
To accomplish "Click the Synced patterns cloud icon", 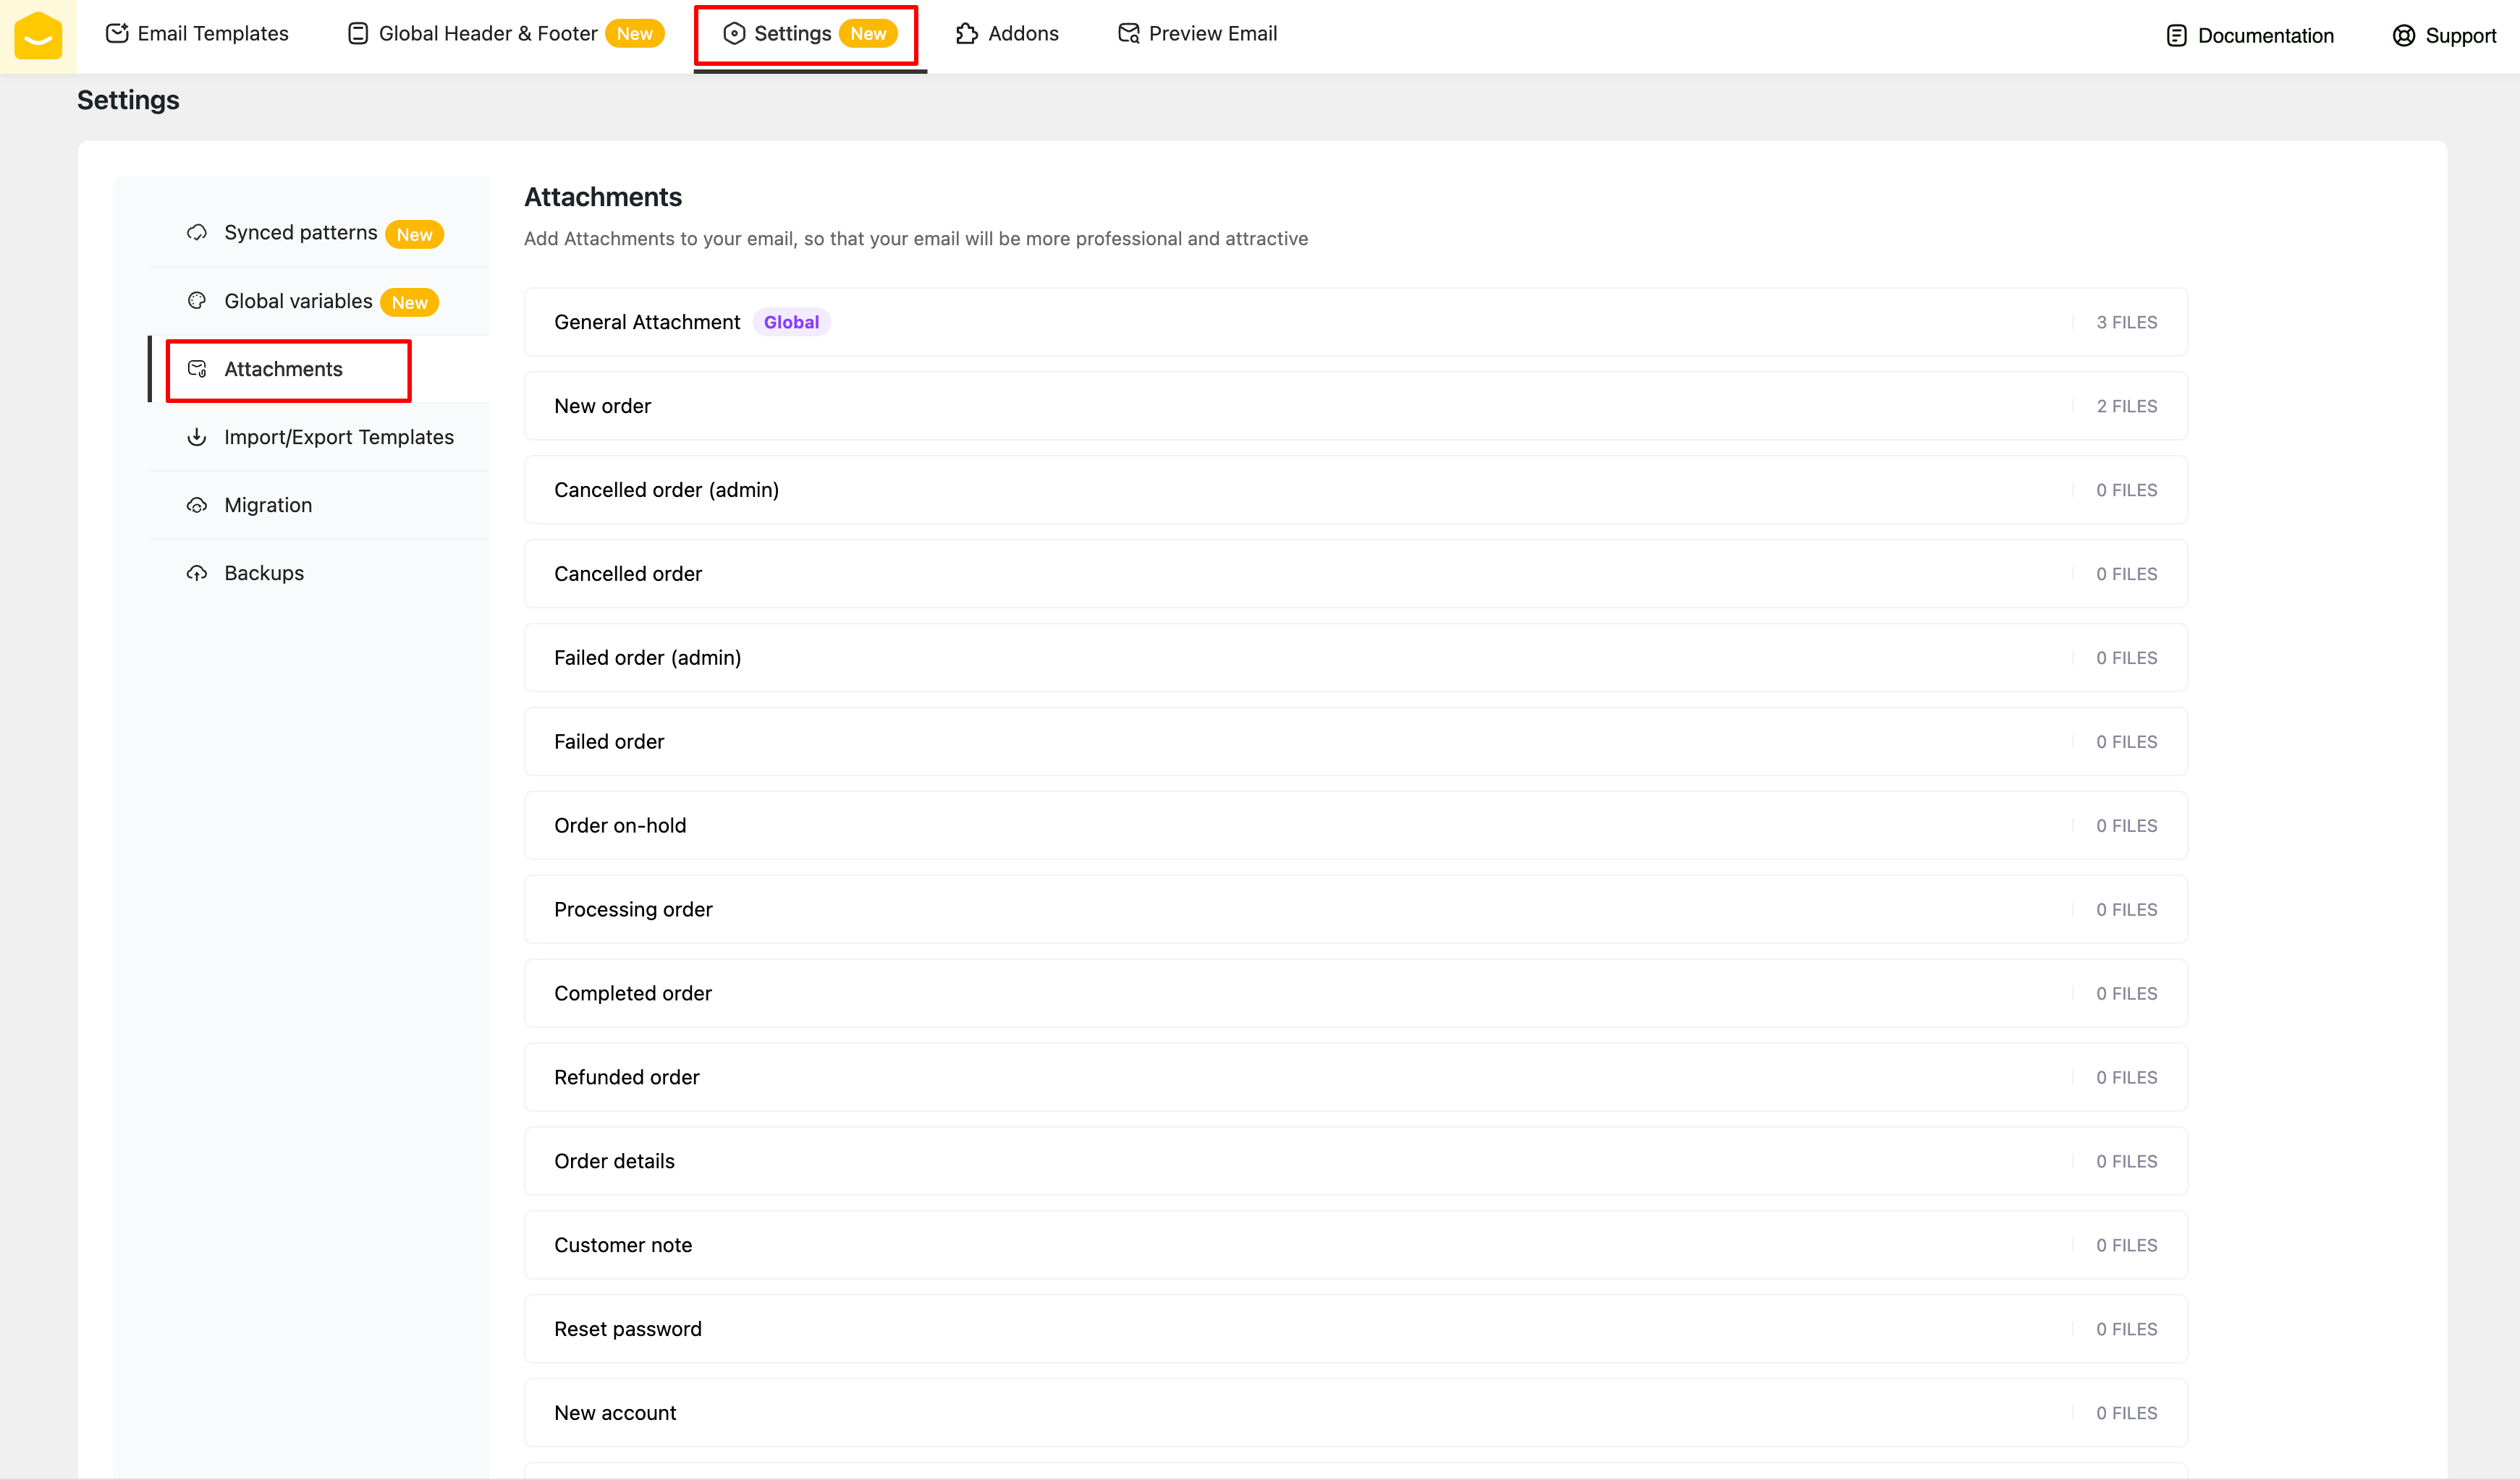I will click(197, 233).
